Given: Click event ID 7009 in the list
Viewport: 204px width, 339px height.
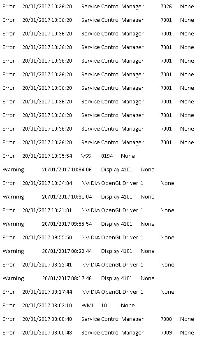Looking at the screenshot, I should coord(166,333).
